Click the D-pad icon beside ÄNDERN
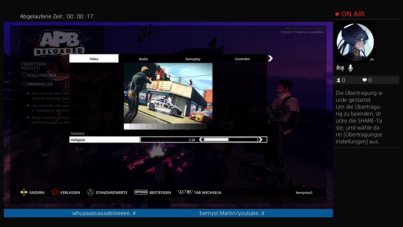The height and width of the screenshot is (227, 403). point(24,192)
